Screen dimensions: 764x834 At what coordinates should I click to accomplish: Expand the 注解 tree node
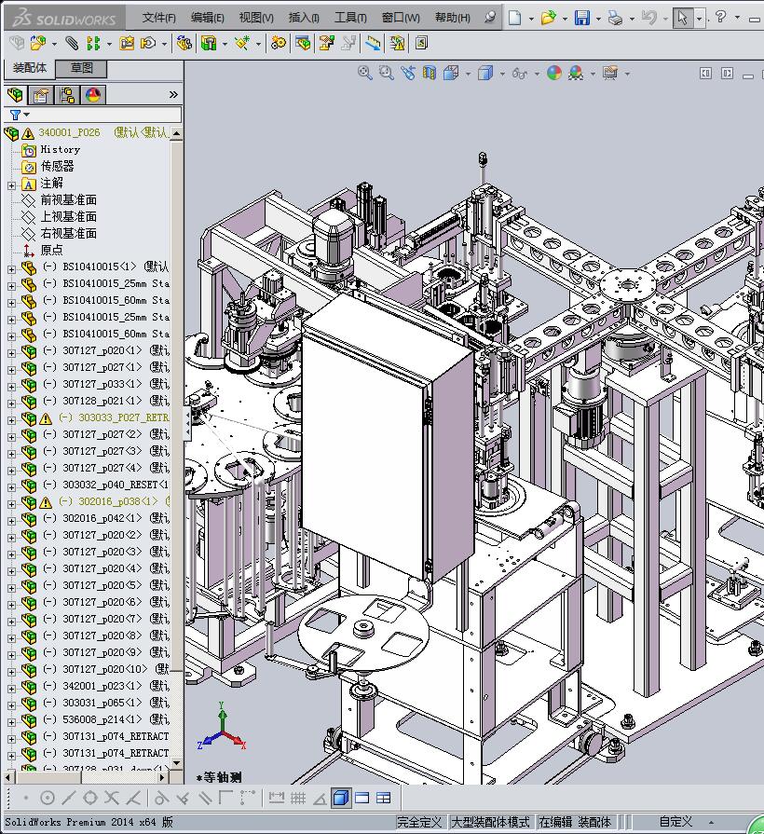pyautogui.click(x=12, y=185)
